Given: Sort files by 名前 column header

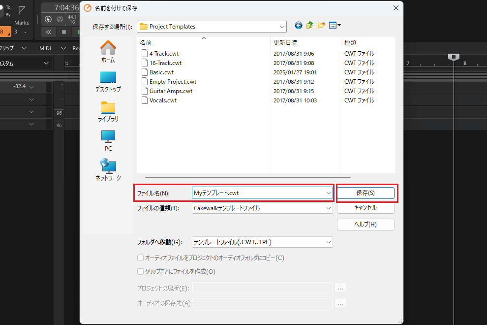Looking at the screenshot, I should pos(146,43).
